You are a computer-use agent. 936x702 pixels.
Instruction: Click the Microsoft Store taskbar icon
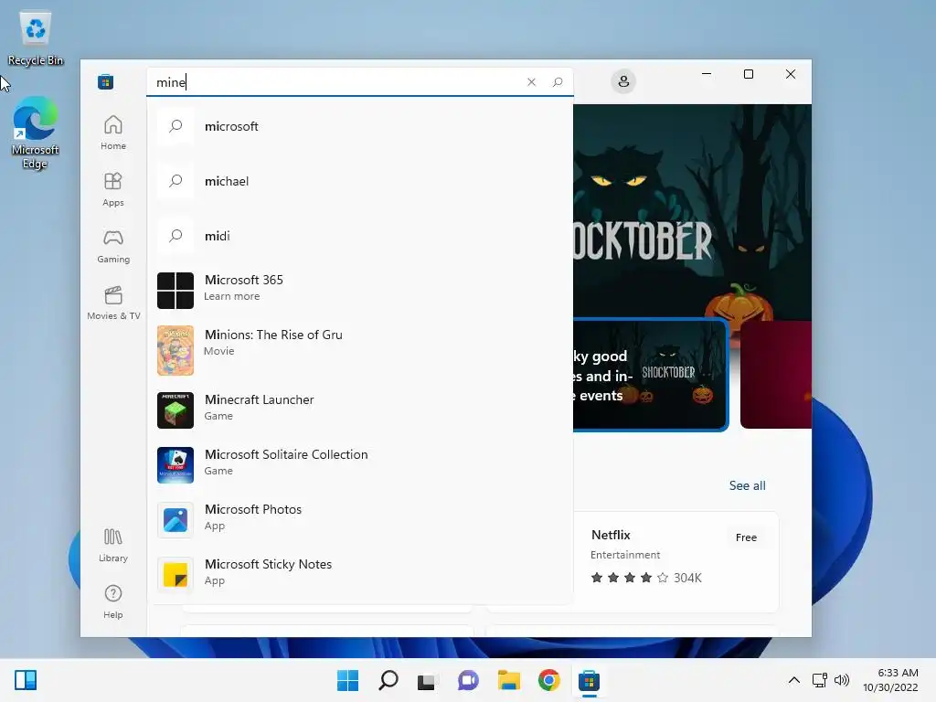tap(590, 680)
